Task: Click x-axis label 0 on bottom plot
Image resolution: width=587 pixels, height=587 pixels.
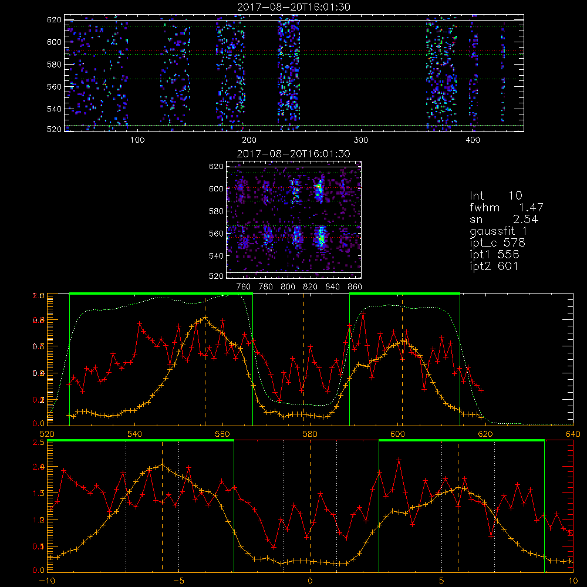Action: click(310, 581)
